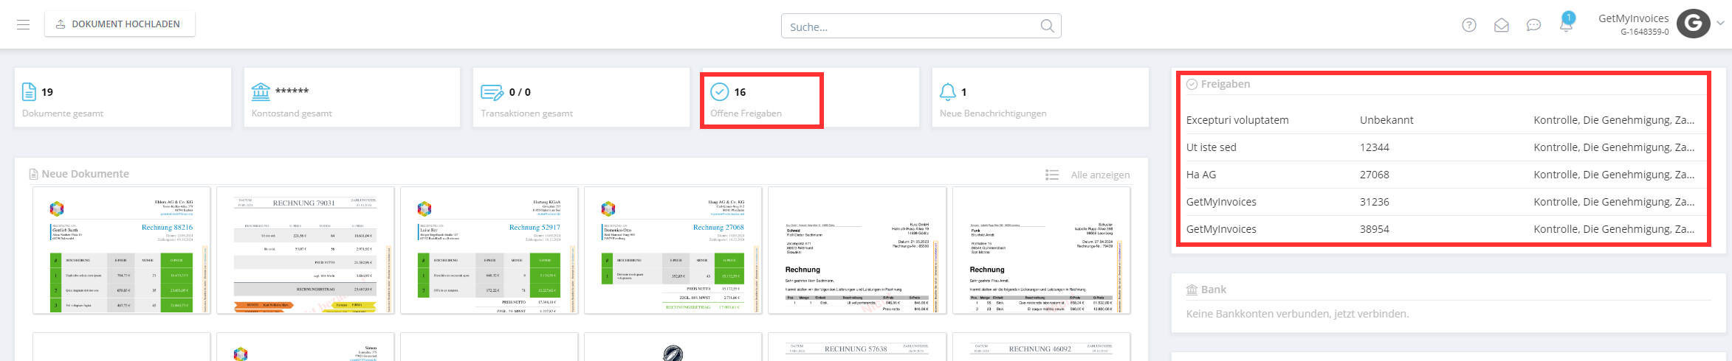This screenshot has width=1732, height=361.
Task: Click the Bank panel heading
Action: click(1213, 290)
